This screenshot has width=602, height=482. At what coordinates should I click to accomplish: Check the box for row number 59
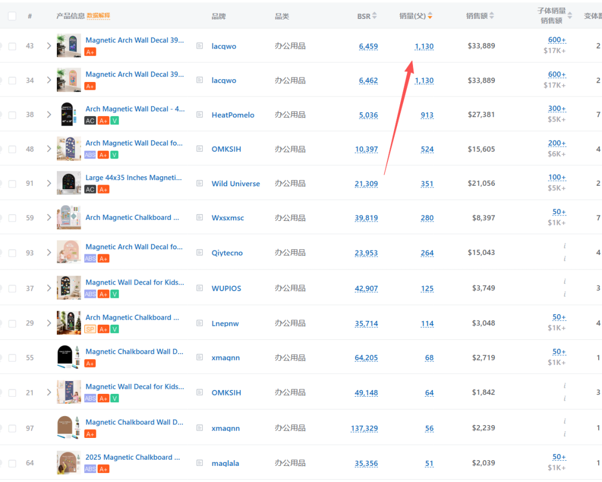(x=12, y=218)
